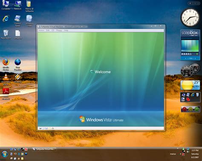Select the Softpedia document icon on desktop
The width and height of the screenshot is (202, 161).
click(17, 34)
